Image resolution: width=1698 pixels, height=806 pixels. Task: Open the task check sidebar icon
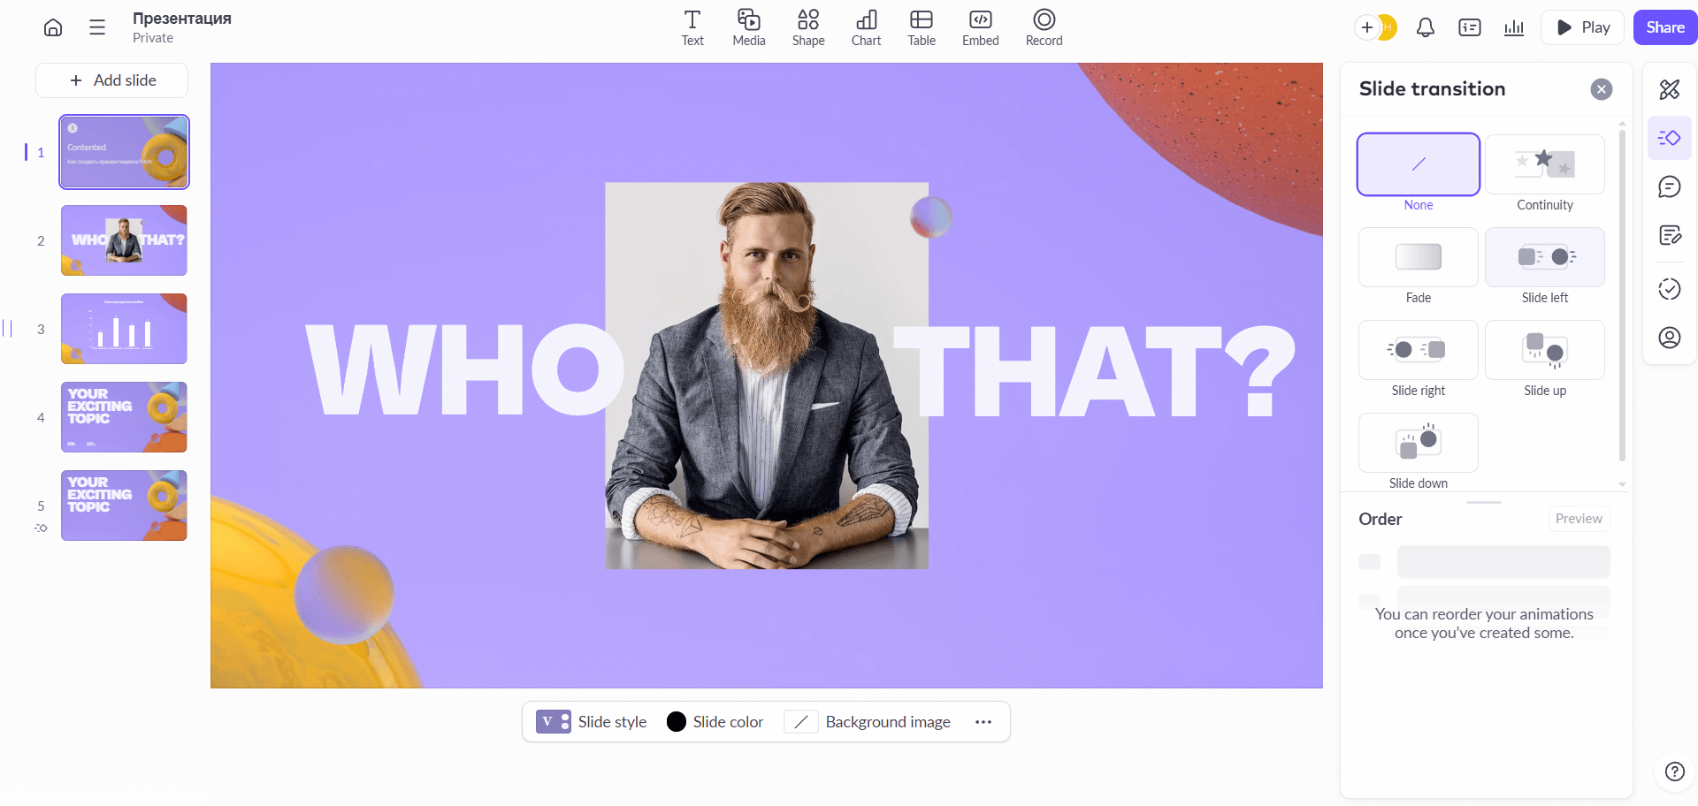point(1670,289)
